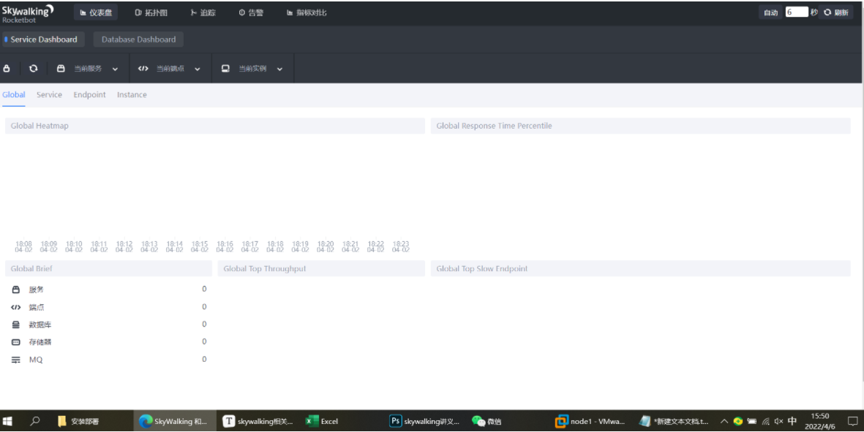Open WeChat 微信 from the taskbar
Screen dimensions: 864x432
tap(487, 421)
